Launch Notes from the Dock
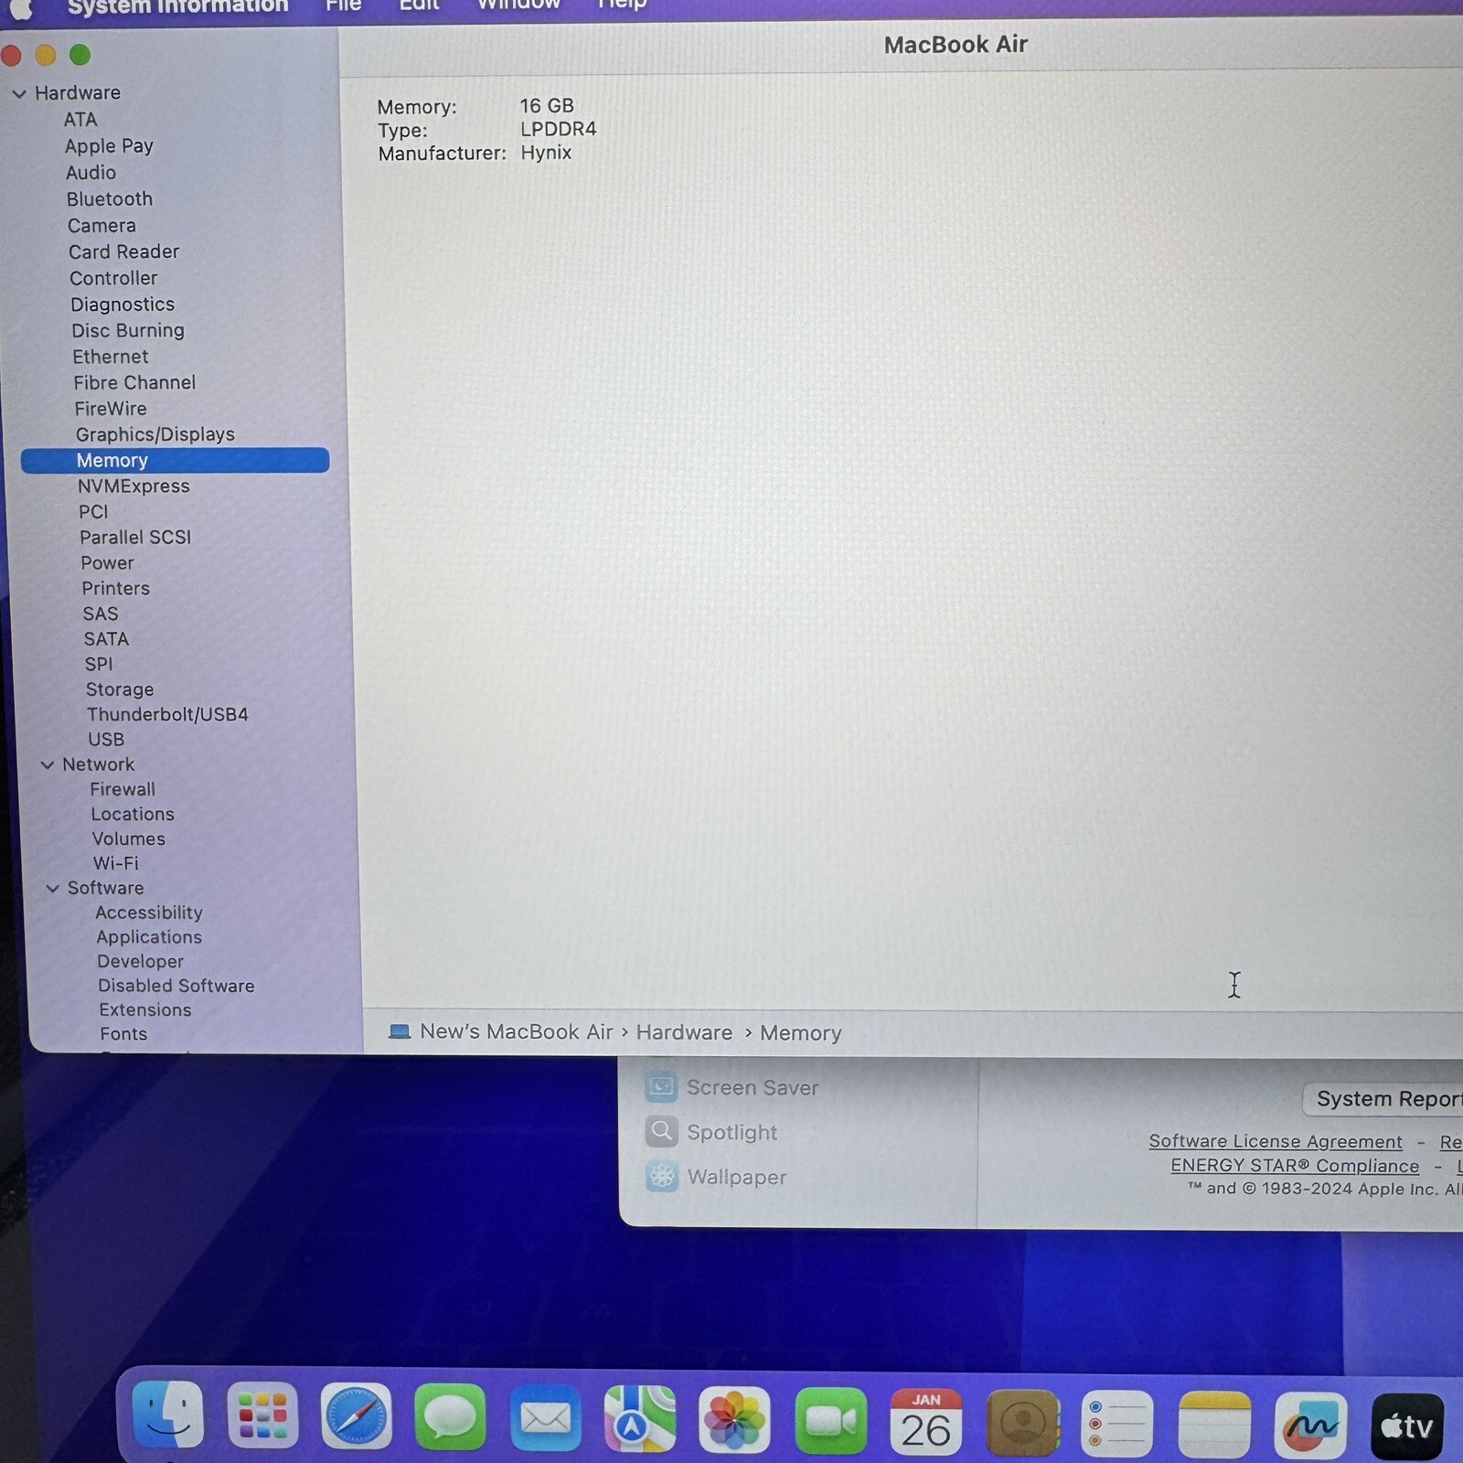Image resolution: width=1463 pixels, height=1463 pixels. [1214, 1425]
